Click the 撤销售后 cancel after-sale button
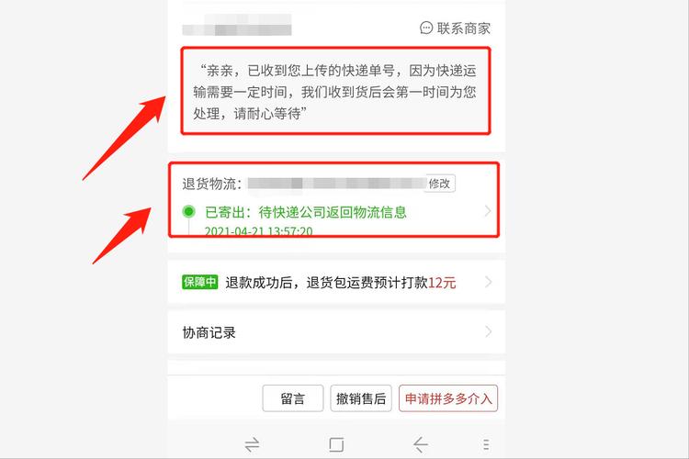 361,398
